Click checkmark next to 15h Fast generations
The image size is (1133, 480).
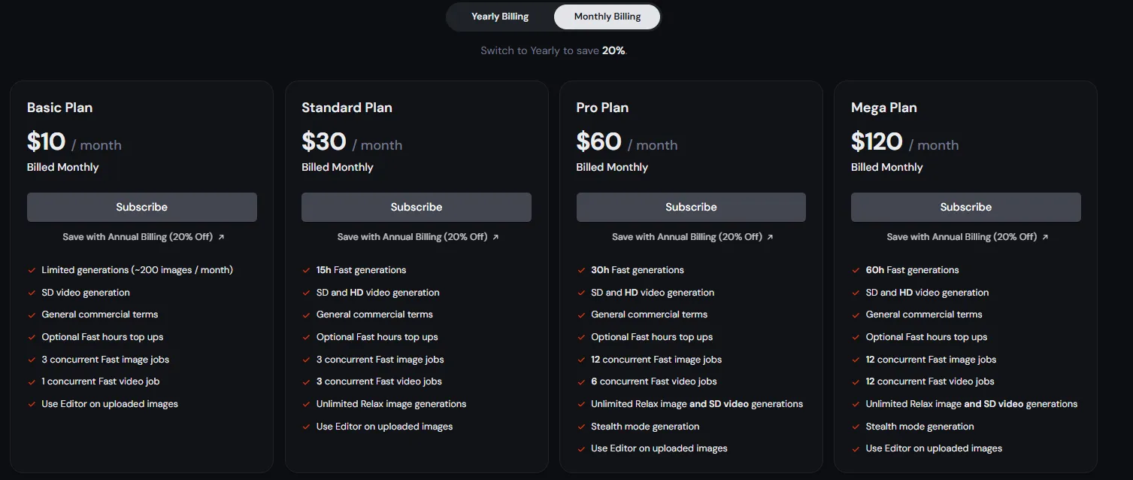[306, 270]
